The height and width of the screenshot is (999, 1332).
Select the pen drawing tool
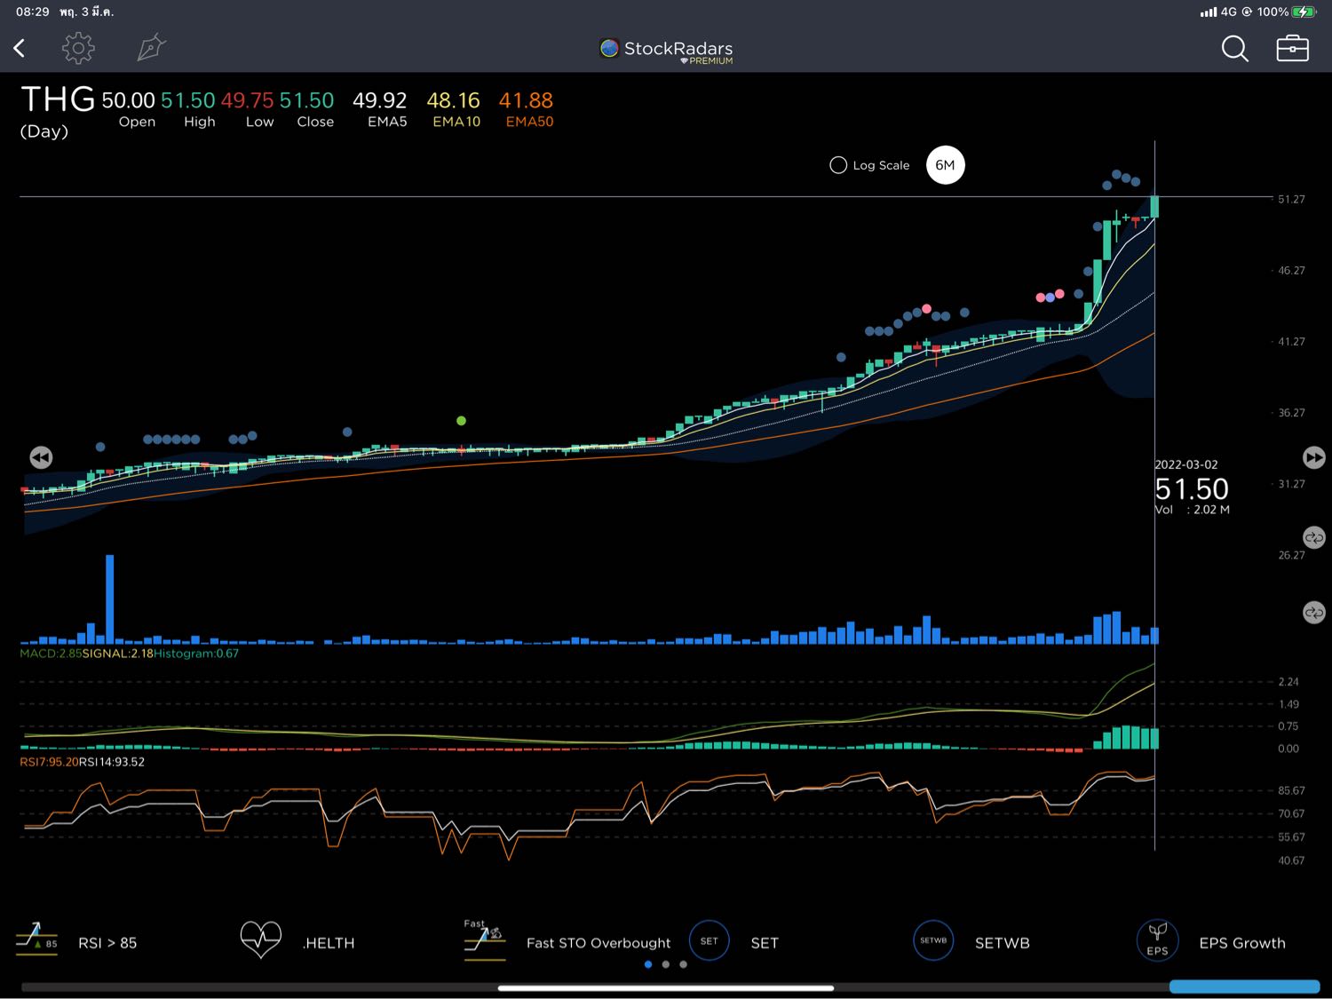point(151,49)
